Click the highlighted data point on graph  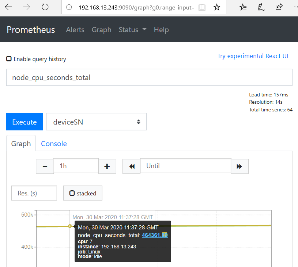(70, 226)
